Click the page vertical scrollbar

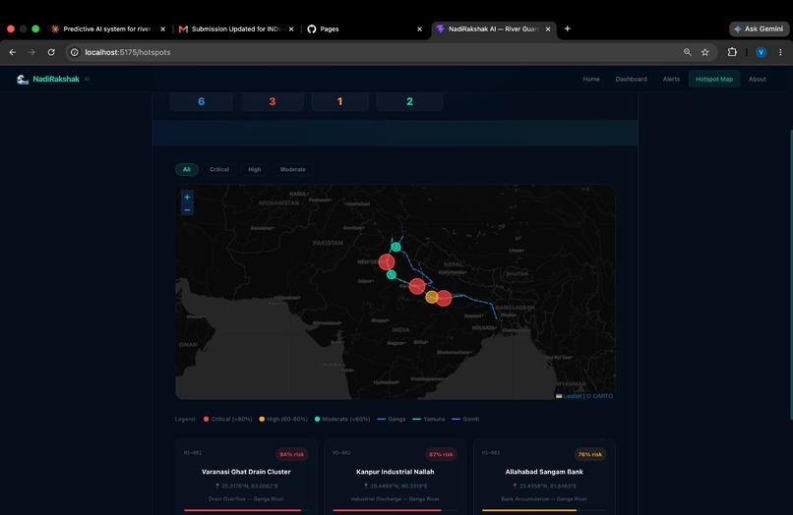coord(791,274)
